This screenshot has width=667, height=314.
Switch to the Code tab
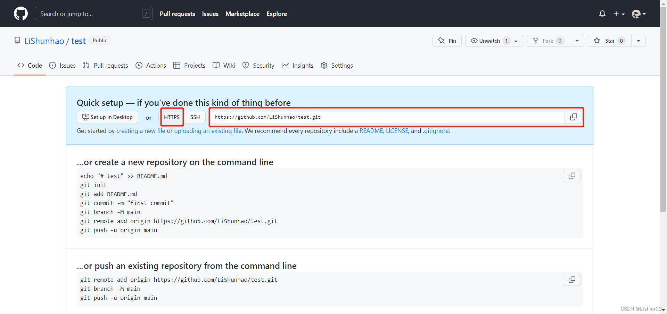pos(30,65)
